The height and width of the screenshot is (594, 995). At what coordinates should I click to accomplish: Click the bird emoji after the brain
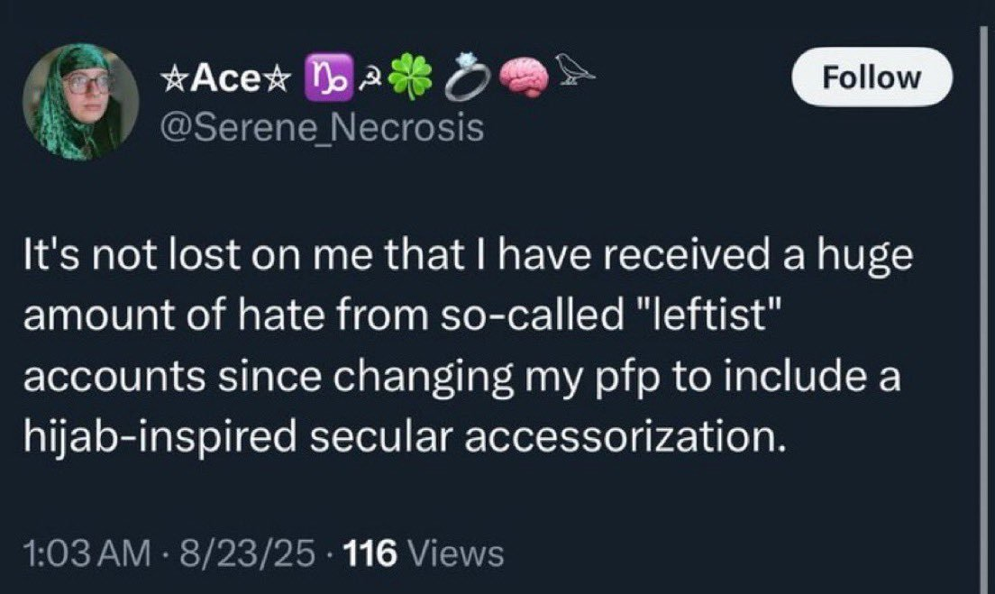tap(575, 69)
